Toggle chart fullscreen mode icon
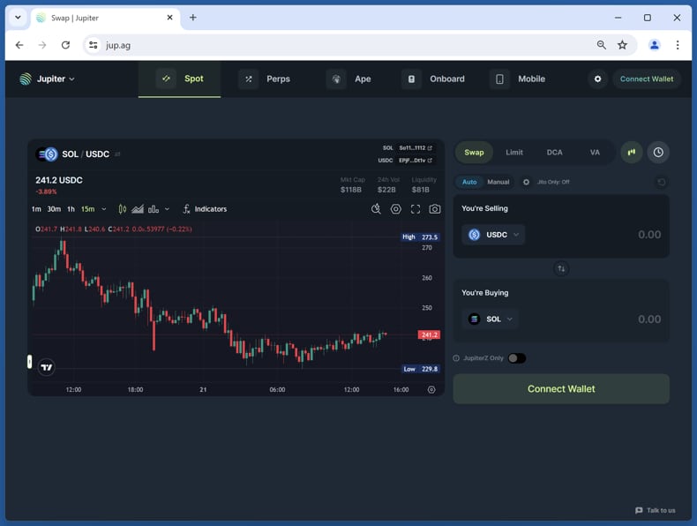 pyautogui.click(x=416, y=209)
